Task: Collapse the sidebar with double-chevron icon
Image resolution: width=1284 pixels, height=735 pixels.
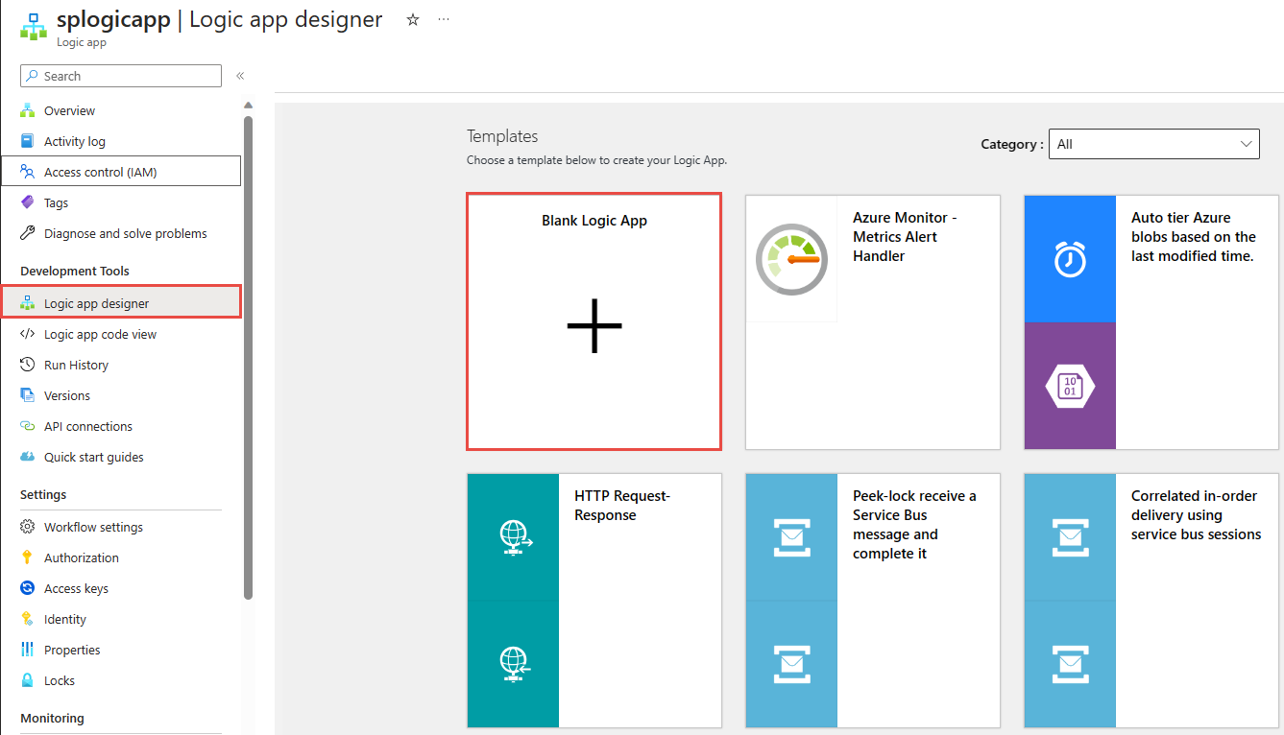Action: 240,76
